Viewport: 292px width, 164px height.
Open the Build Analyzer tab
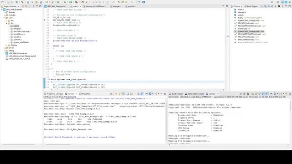tap(176, 94)
